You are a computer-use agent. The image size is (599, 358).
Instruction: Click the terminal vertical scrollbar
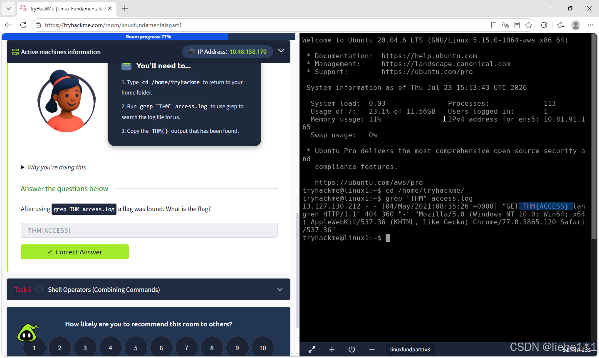tap(594, 137)
